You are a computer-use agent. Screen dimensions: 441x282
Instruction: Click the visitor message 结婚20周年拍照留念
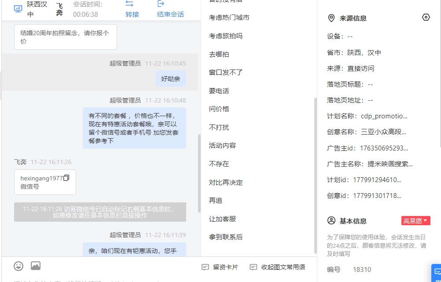pyautogui.click(x=66, y=37)
